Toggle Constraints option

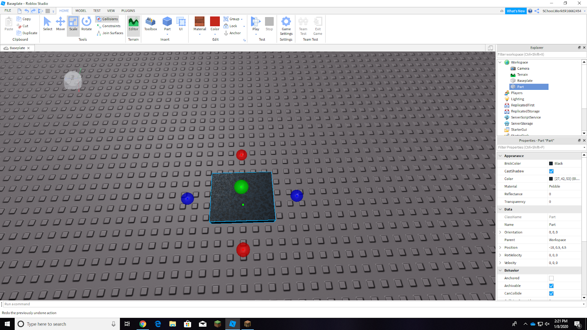click(109, 26)
